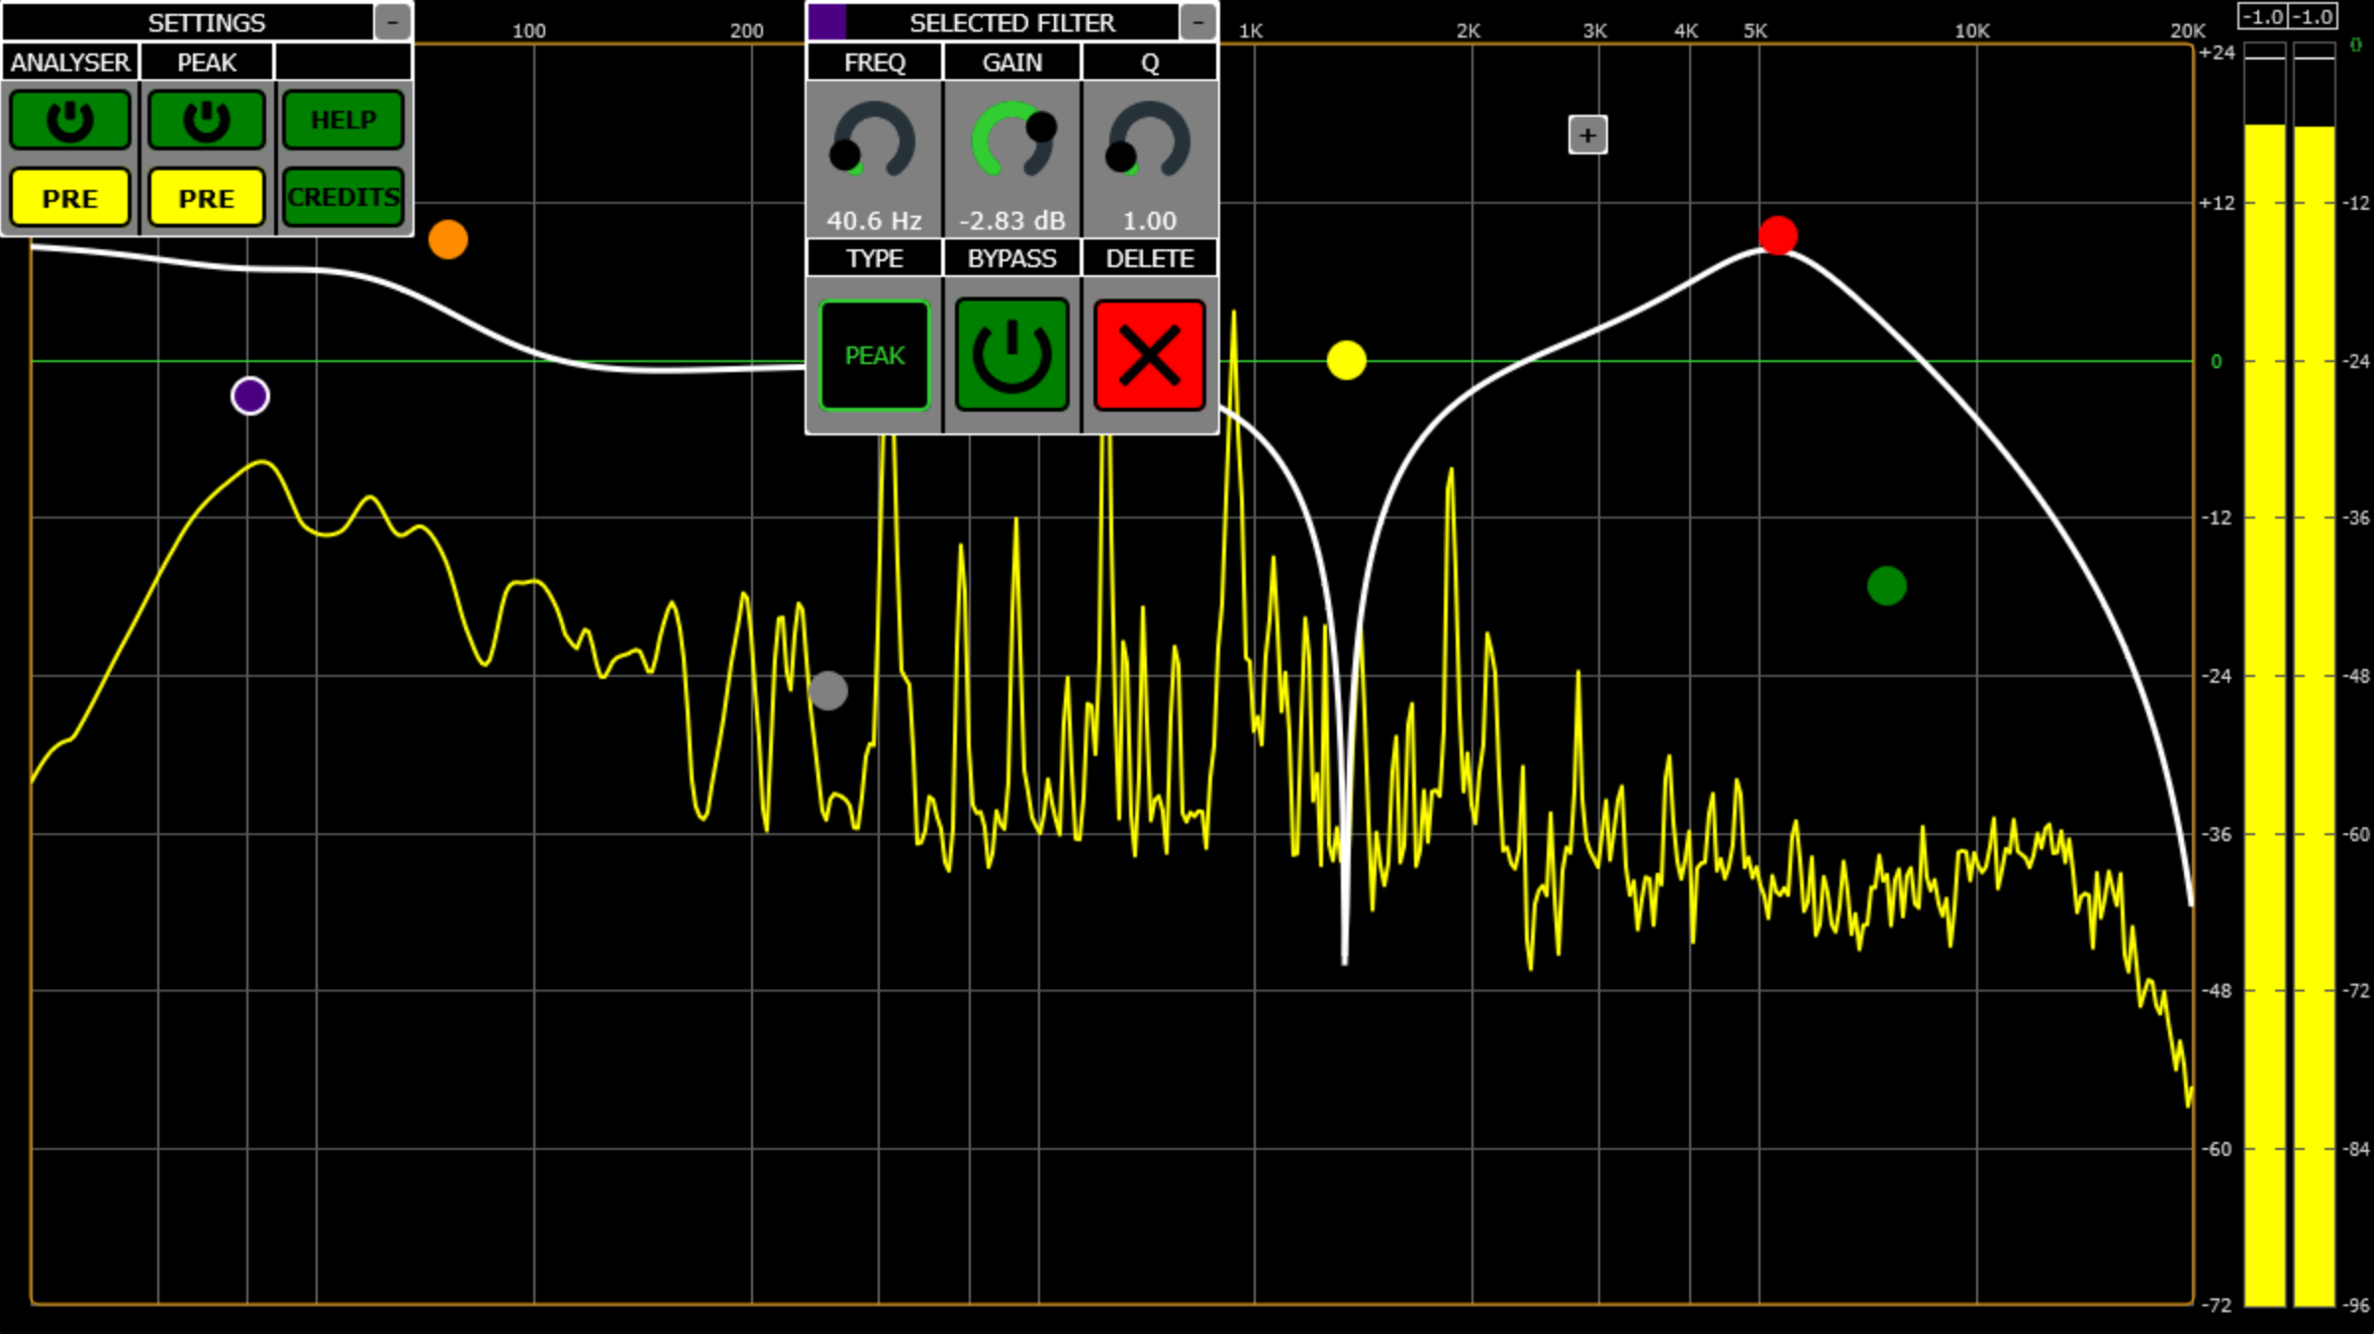Click the left clip indicator -1.0
The image size is (2374, 1334).
[x=2262, y=17]
